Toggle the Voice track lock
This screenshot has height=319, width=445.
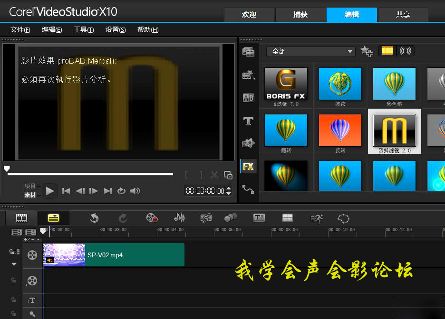point(14,313)
